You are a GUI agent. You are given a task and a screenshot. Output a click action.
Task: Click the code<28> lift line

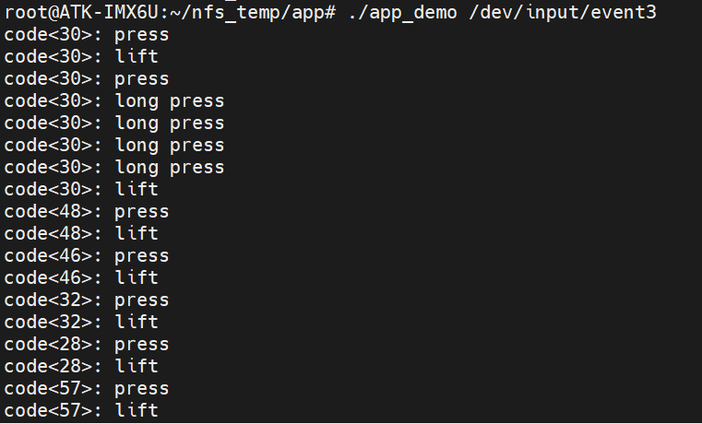click(x=81, y=367)
